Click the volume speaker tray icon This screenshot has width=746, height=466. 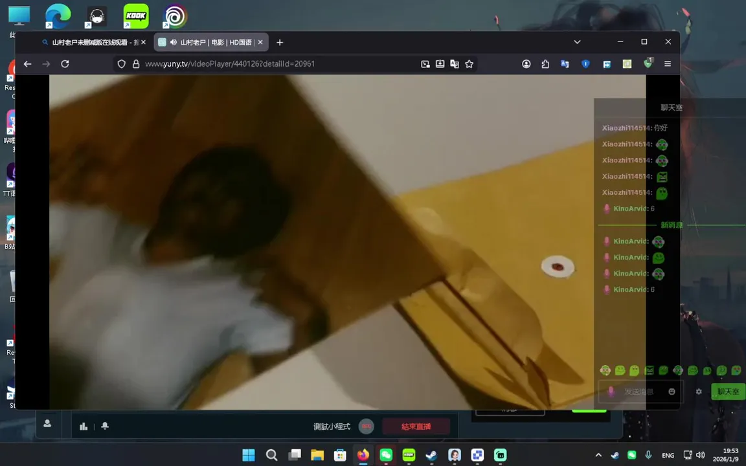pos(700,455)
